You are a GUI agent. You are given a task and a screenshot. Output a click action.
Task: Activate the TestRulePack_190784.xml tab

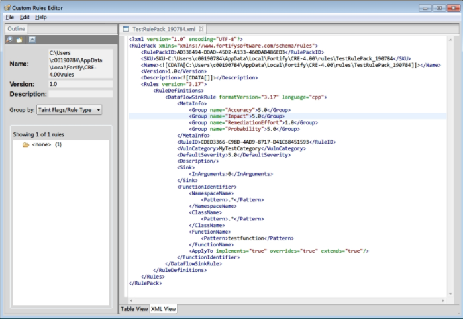tap(164, 29)
